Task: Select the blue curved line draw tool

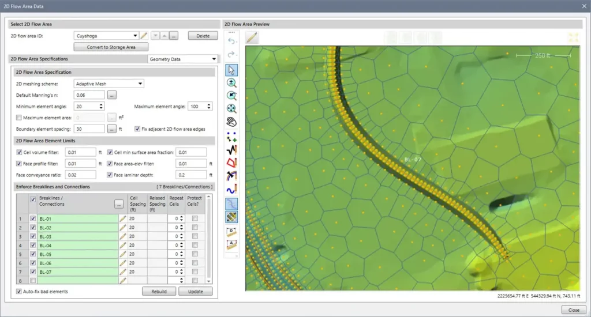Action: [x=232, y=189]
